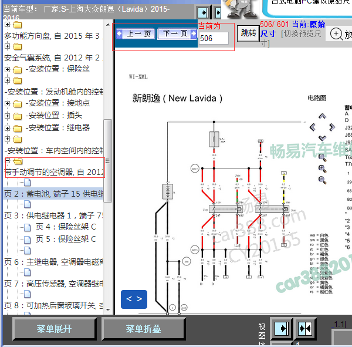Pan diagram up with the up arrow
352x347 pixels.
coord(322,116)
